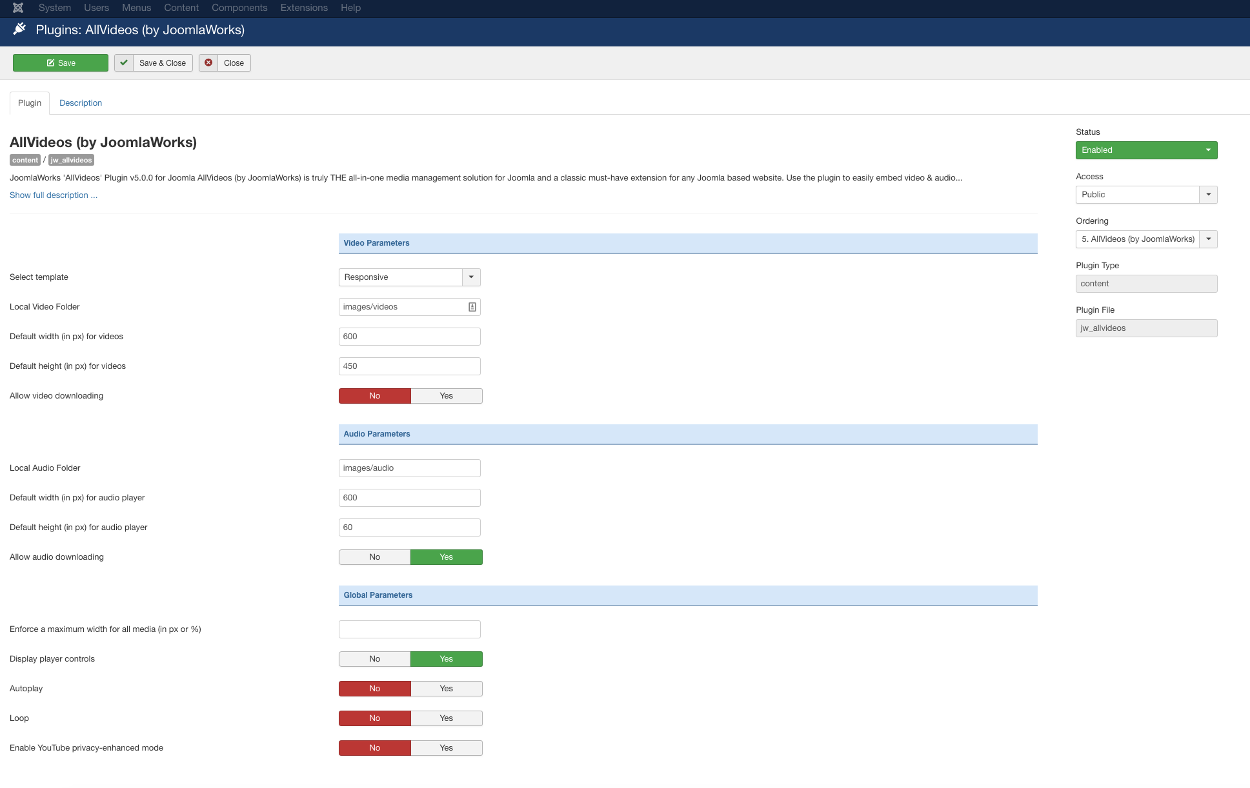The height and width of the screenshot is (788, 1250).
Task: Switch to the Plugin tab
Action: pos(30,103)
